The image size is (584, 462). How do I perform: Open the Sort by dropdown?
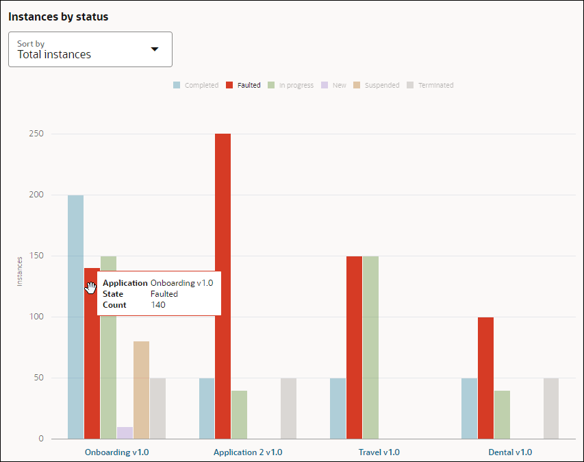pos(90,49)
